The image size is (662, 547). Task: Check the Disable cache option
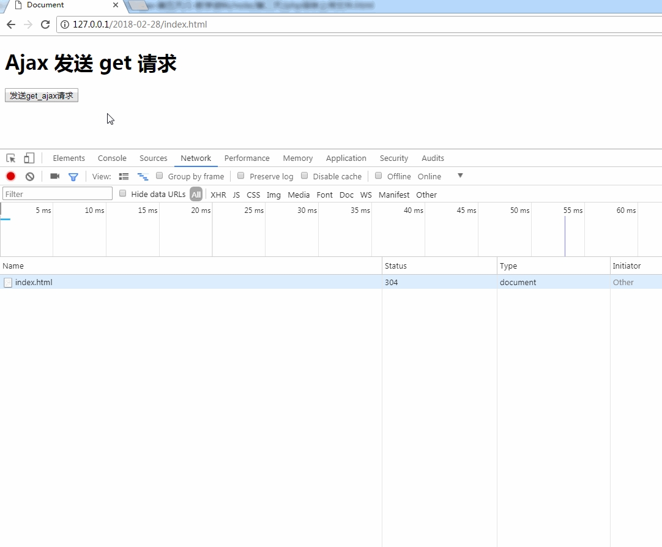click(x=305, y=176)
